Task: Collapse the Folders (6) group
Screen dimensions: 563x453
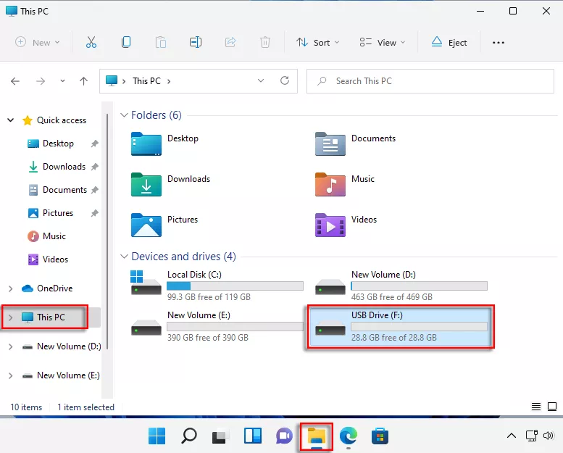Action: [x=124, y=115]
